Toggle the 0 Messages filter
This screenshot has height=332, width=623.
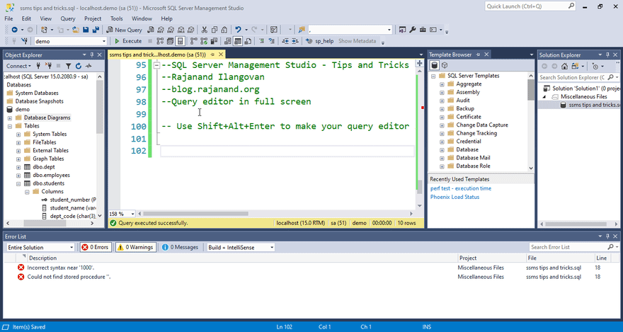click(180, 247)
